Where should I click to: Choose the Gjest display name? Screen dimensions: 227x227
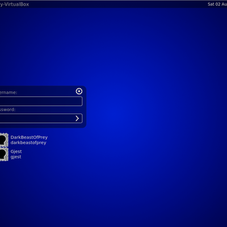tap(16, 152)
